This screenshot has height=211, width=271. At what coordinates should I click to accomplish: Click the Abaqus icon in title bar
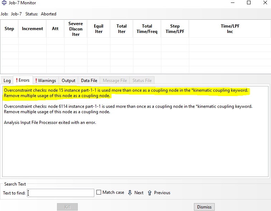pos(4,3)
